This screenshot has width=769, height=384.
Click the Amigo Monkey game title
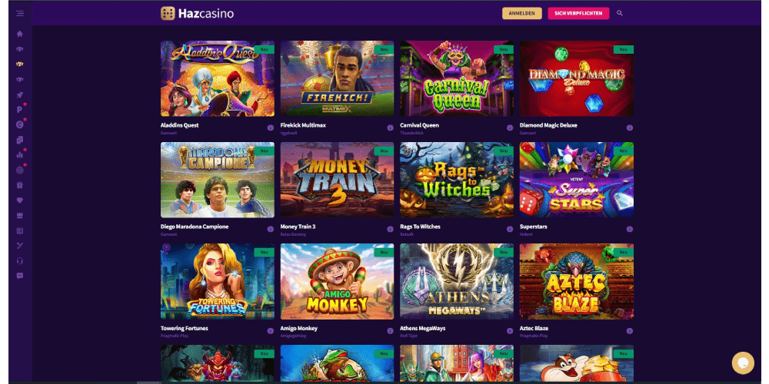(298, 328)
